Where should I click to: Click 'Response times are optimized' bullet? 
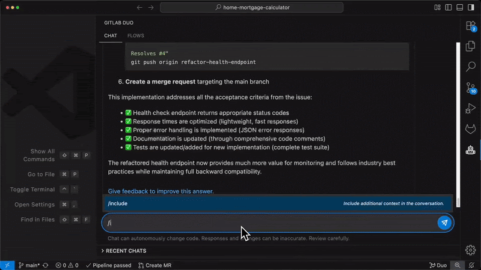215,122
